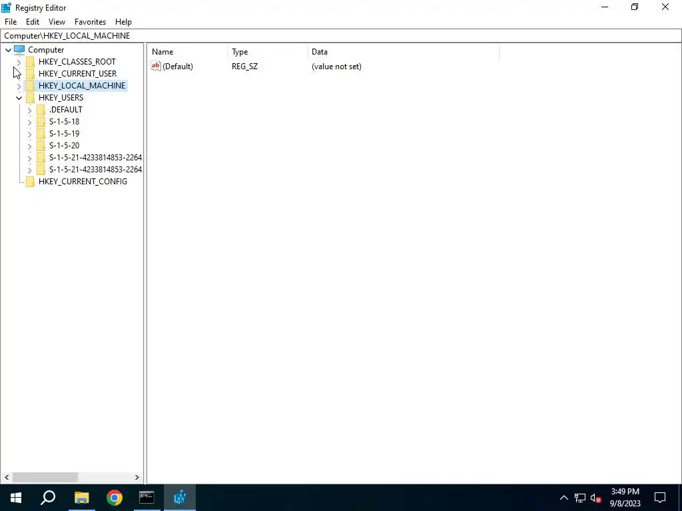Select the HKEY_LOCAL_MACHINE label
The image size is (682, 511).
coord(82,86)
